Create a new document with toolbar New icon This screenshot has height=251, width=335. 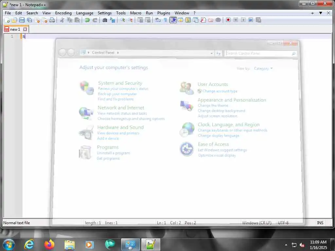tap(7, 20)
